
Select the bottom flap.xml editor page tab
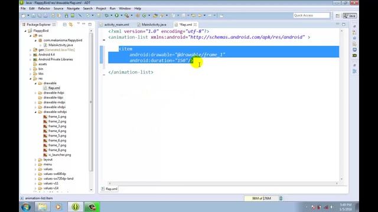pyautogui.click(x=109, y=189)
